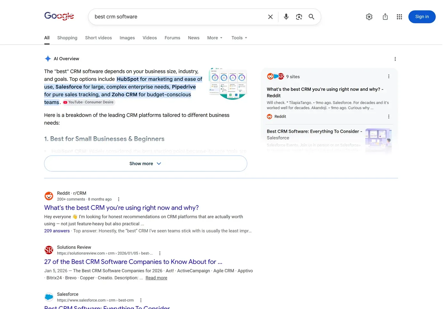Clear the search box text

(271, 17)
